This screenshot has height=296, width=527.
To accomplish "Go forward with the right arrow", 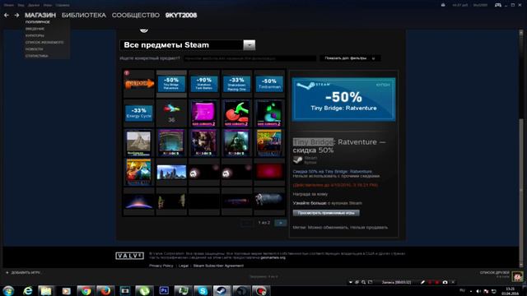I will click(x=16, y=15).
